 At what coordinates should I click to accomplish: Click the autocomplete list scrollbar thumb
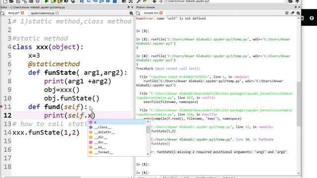point(148,129)
